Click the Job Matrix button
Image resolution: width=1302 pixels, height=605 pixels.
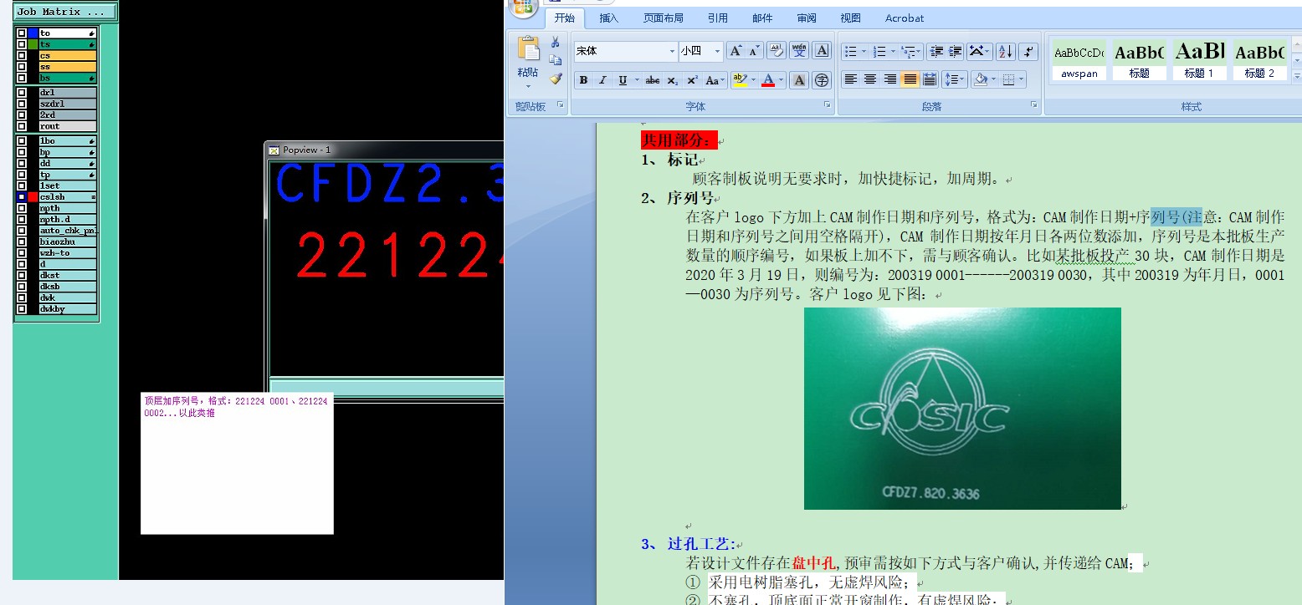(x=66, y=12)
